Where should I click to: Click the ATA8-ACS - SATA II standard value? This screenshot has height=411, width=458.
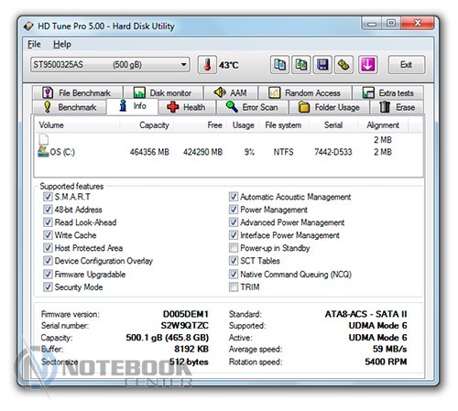[x=365, y=314]
